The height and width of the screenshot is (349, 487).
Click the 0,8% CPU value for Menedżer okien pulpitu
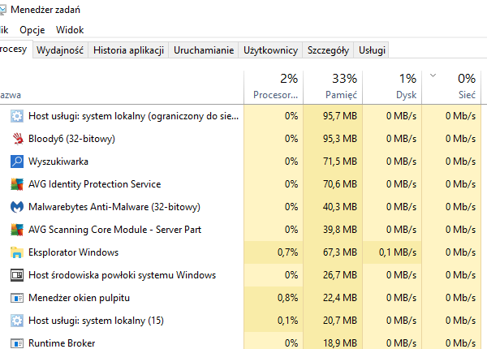[x=287, y=298]
